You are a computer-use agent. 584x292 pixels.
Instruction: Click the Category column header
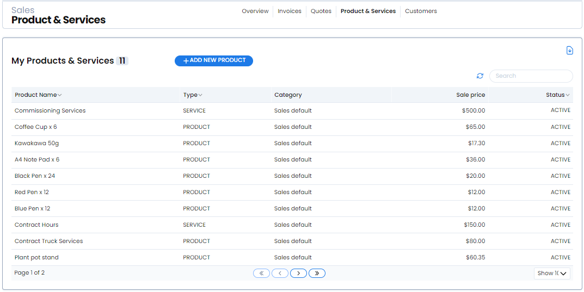pos(288,95)
